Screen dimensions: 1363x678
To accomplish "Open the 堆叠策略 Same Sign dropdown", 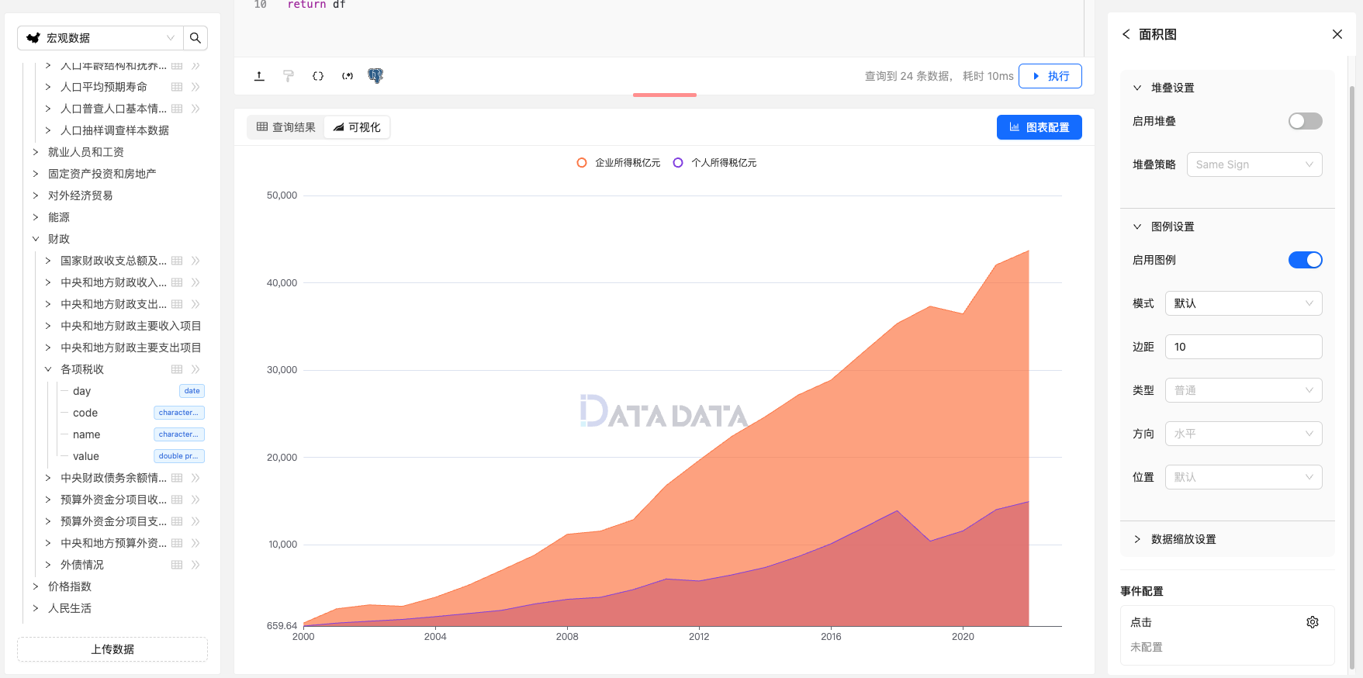I will 1254,164.
